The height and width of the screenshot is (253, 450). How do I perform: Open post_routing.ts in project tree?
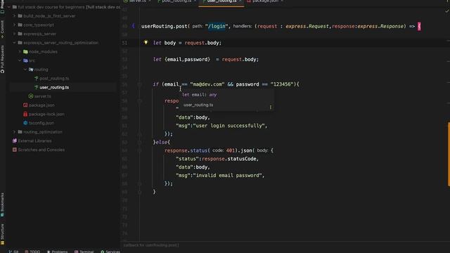click(x=54, y=78)
